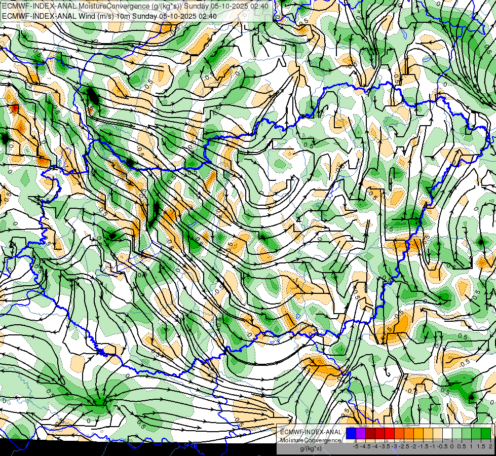Select the -1.5 legend tick label
The width and height of the screenshot is (496, 456).
423,446
